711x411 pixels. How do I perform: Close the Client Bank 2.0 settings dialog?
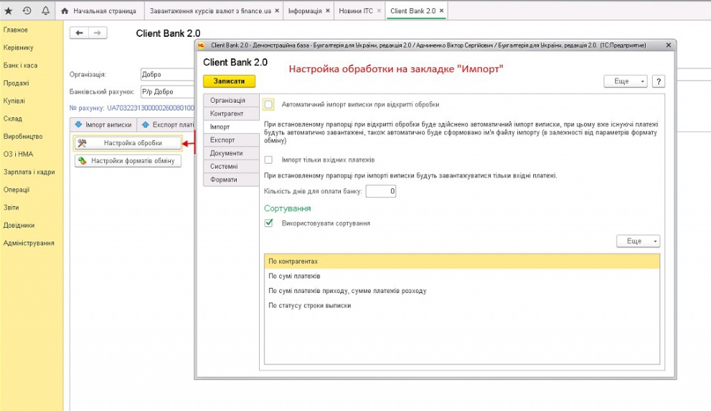point(669,45)
